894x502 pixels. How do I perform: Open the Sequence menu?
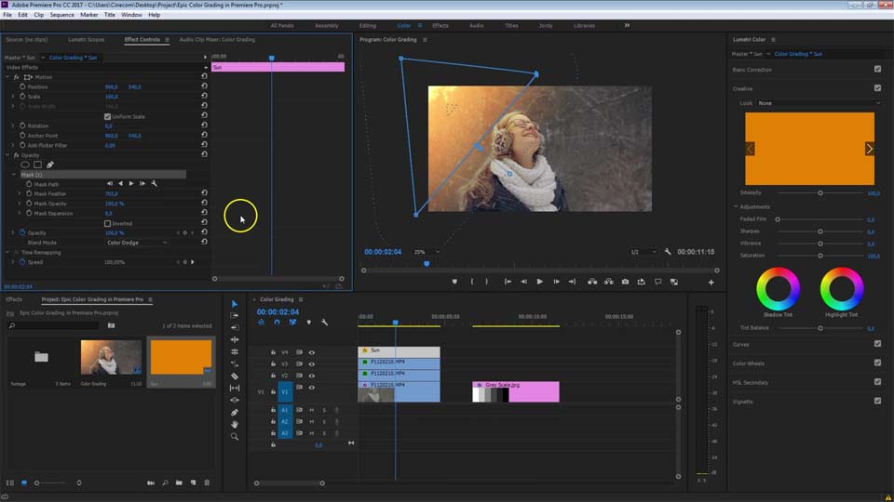[x=61, y=15]
